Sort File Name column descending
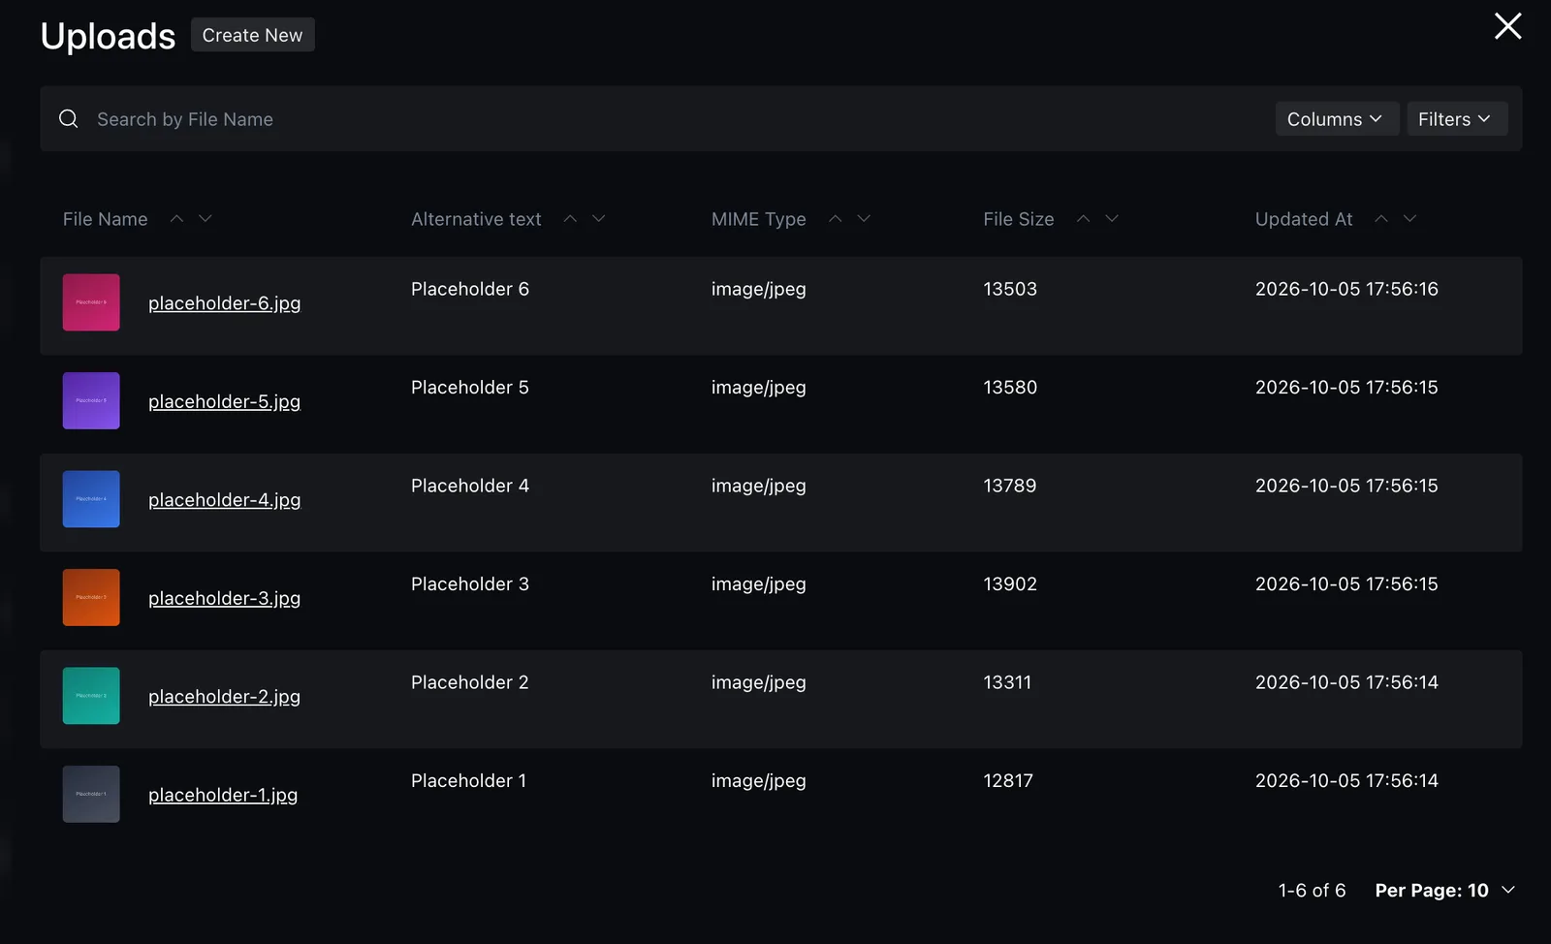The image size is (1551, 944). (x=206, y=219)
